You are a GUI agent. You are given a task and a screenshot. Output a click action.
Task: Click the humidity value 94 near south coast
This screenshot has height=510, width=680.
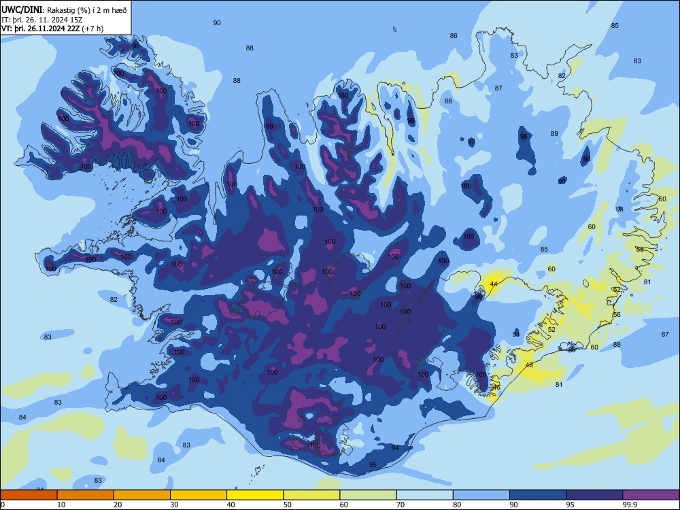coord(395,447)
